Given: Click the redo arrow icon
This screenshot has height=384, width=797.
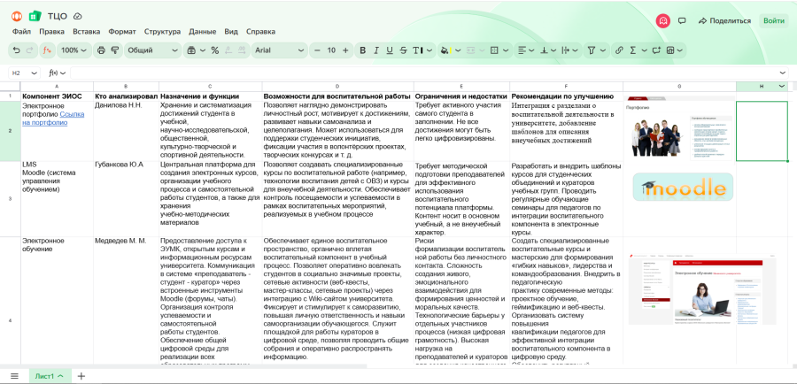Looking at the screenshot, I should (x=30, y=50).
